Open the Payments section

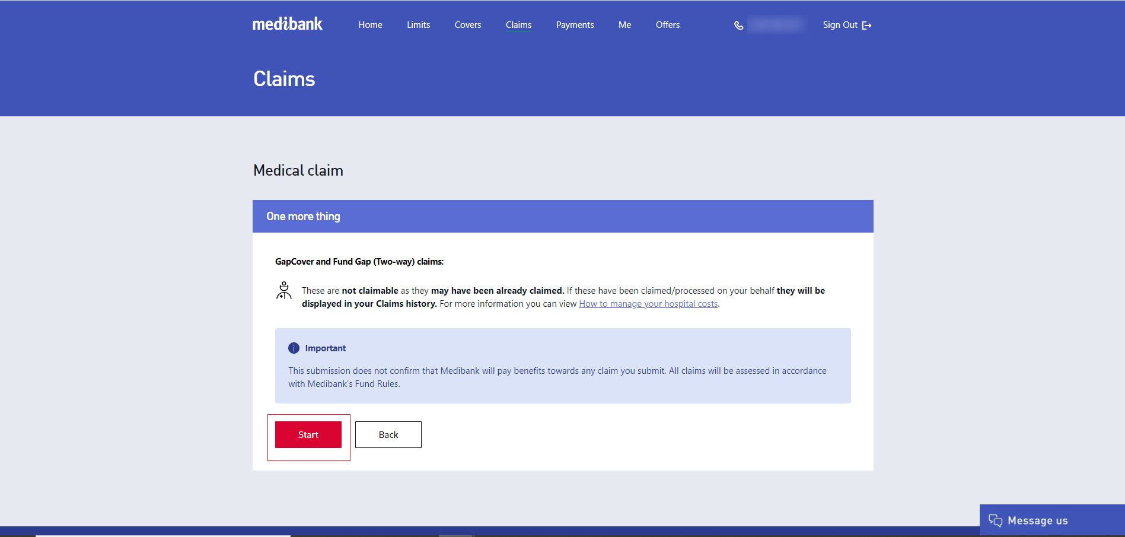(575, 25)
